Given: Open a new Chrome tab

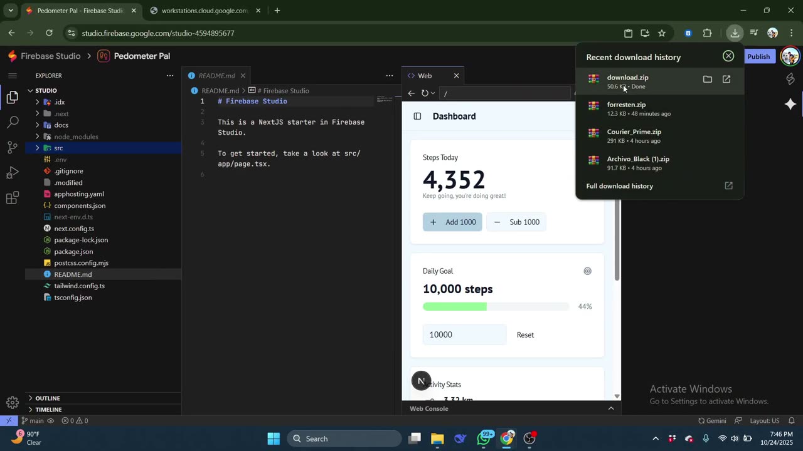Looking at the screenshot, I should tap(277, 11).
